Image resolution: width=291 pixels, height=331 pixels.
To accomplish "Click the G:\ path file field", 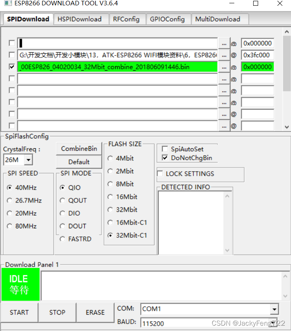I will (117, 55).
